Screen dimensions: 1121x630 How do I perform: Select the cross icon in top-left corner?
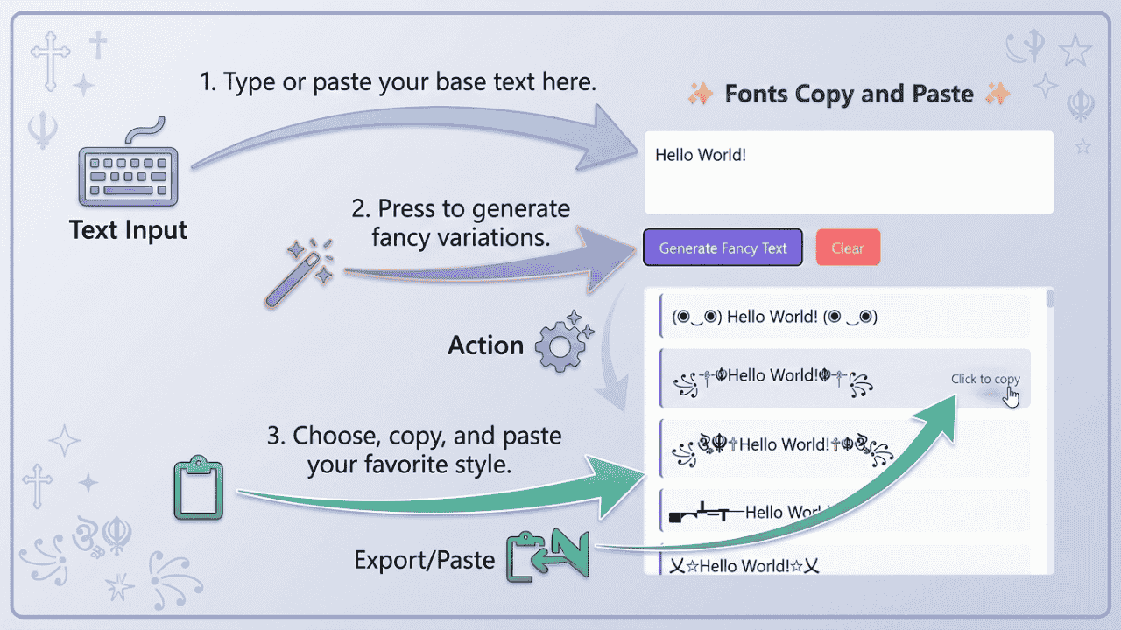click(50, 59)
